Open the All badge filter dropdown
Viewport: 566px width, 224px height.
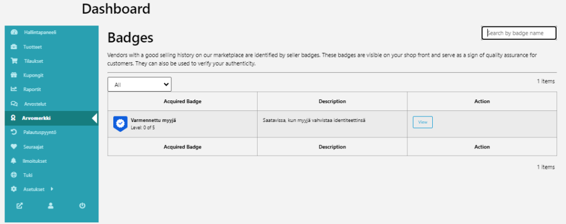[139, 84]
